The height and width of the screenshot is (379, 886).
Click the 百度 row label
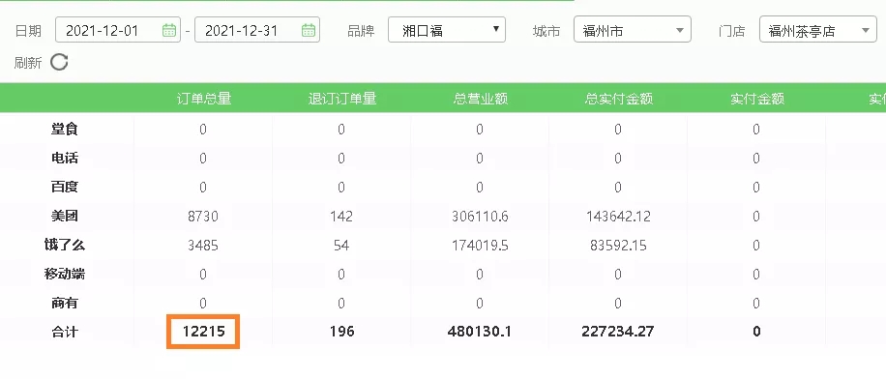pyautogui.click(x=65, y=187)
